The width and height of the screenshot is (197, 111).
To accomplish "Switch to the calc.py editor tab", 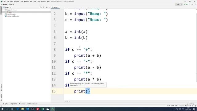I will [55, 7].
